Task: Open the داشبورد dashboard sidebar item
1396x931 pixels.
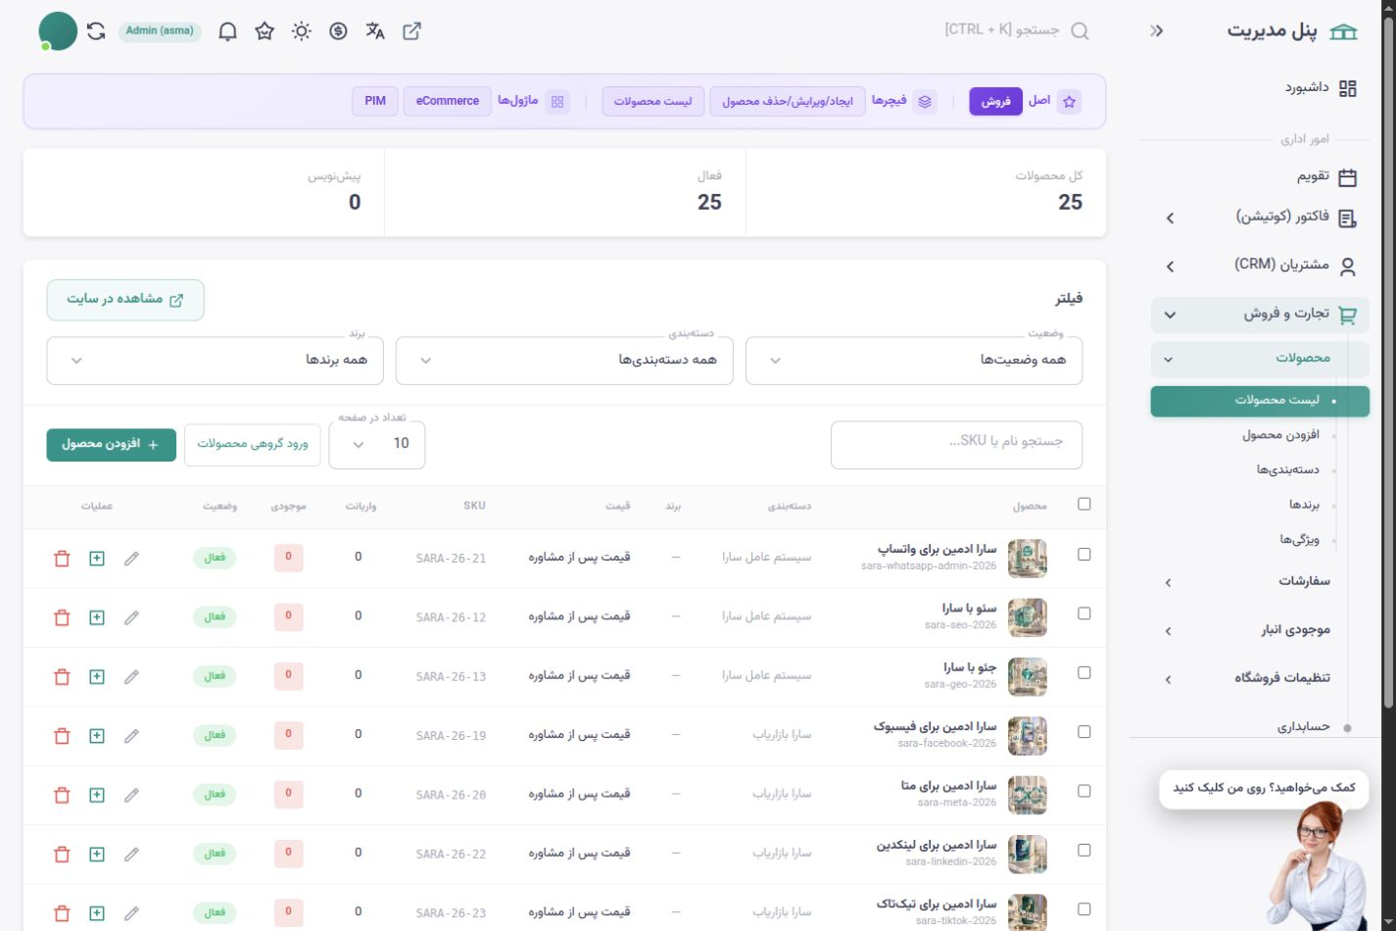Action: [x=1322, y=88]
